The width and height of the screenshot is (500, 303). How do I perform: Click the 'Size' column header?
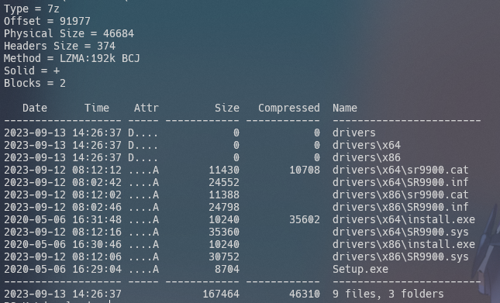tap(227, 108)
